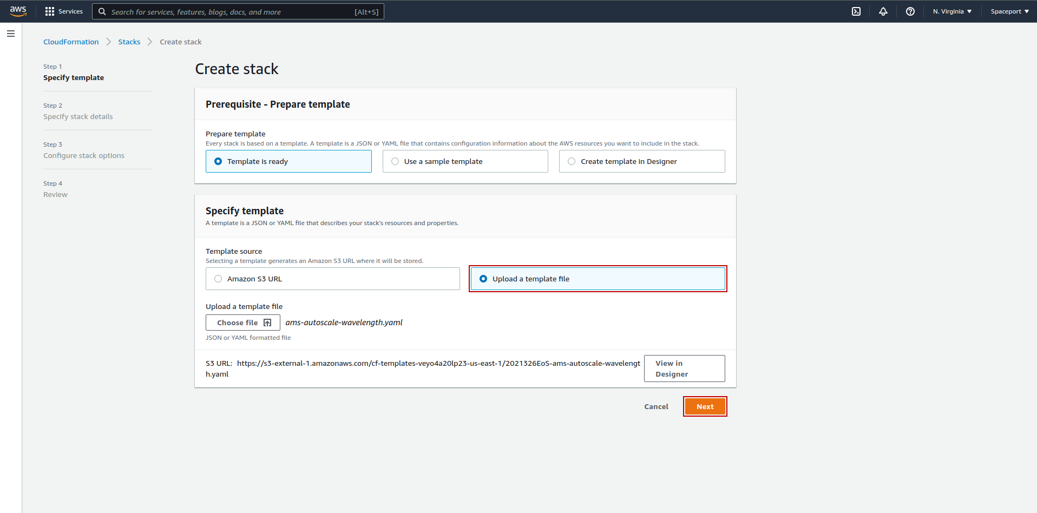This screenshot has width=1037, height=513.
Task: Click the Services label in top bar
Action: [x=70, y=11]
